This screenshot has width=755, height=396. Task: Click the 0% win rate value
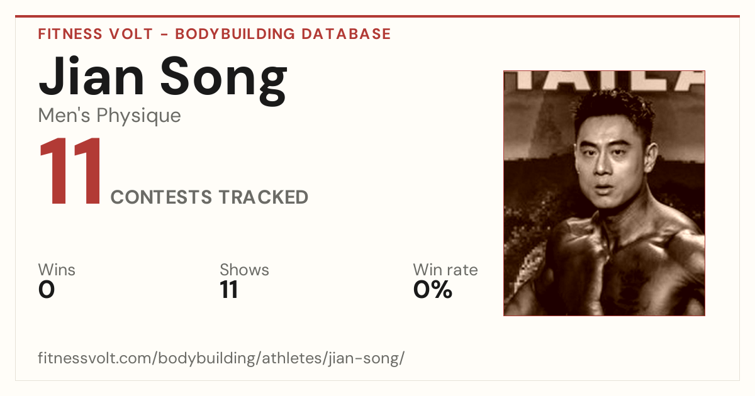click(x=433, y=290)
